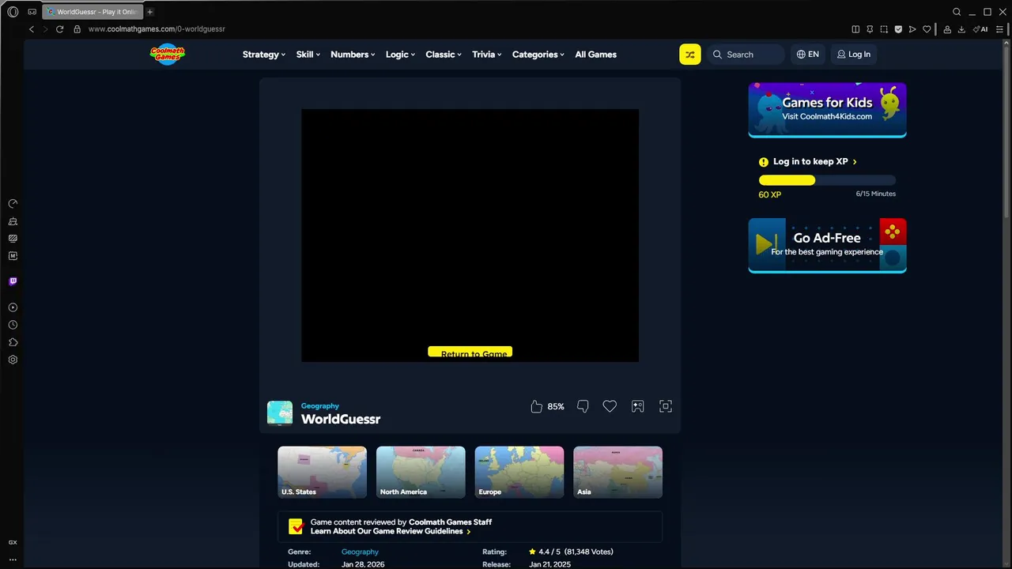This screenshot has height=569, width=1012.
Task: Open GX Control in the sidebar
Action: [x=13, y=204]
